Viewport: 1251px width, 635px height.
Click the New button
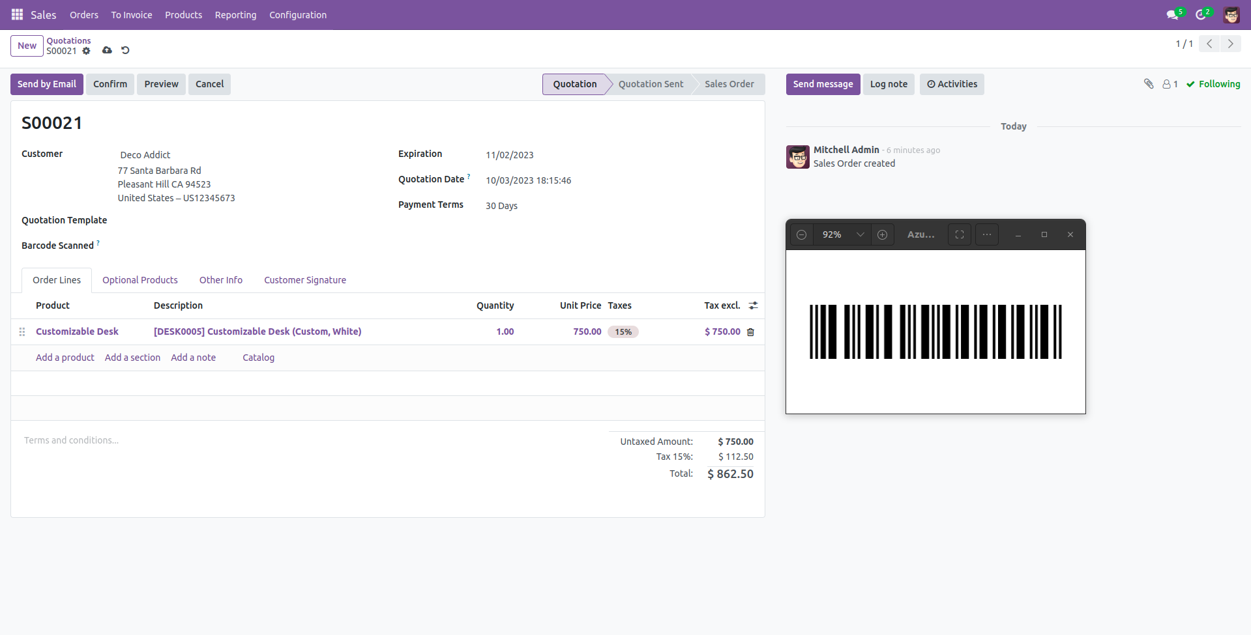point(27,46)
